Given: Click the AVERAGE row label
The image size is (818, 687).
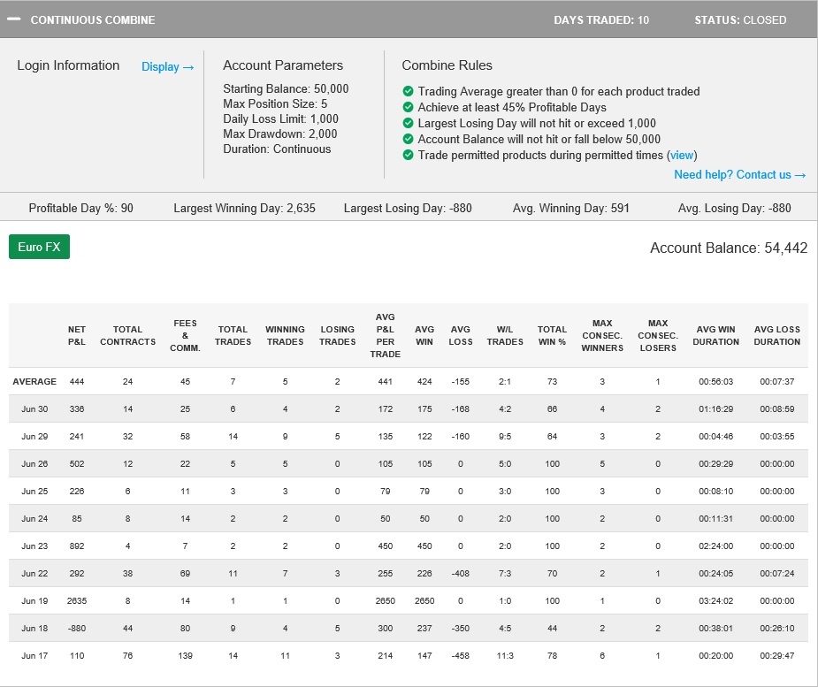Looking at the screenshot, I should [x=34, y=382].
